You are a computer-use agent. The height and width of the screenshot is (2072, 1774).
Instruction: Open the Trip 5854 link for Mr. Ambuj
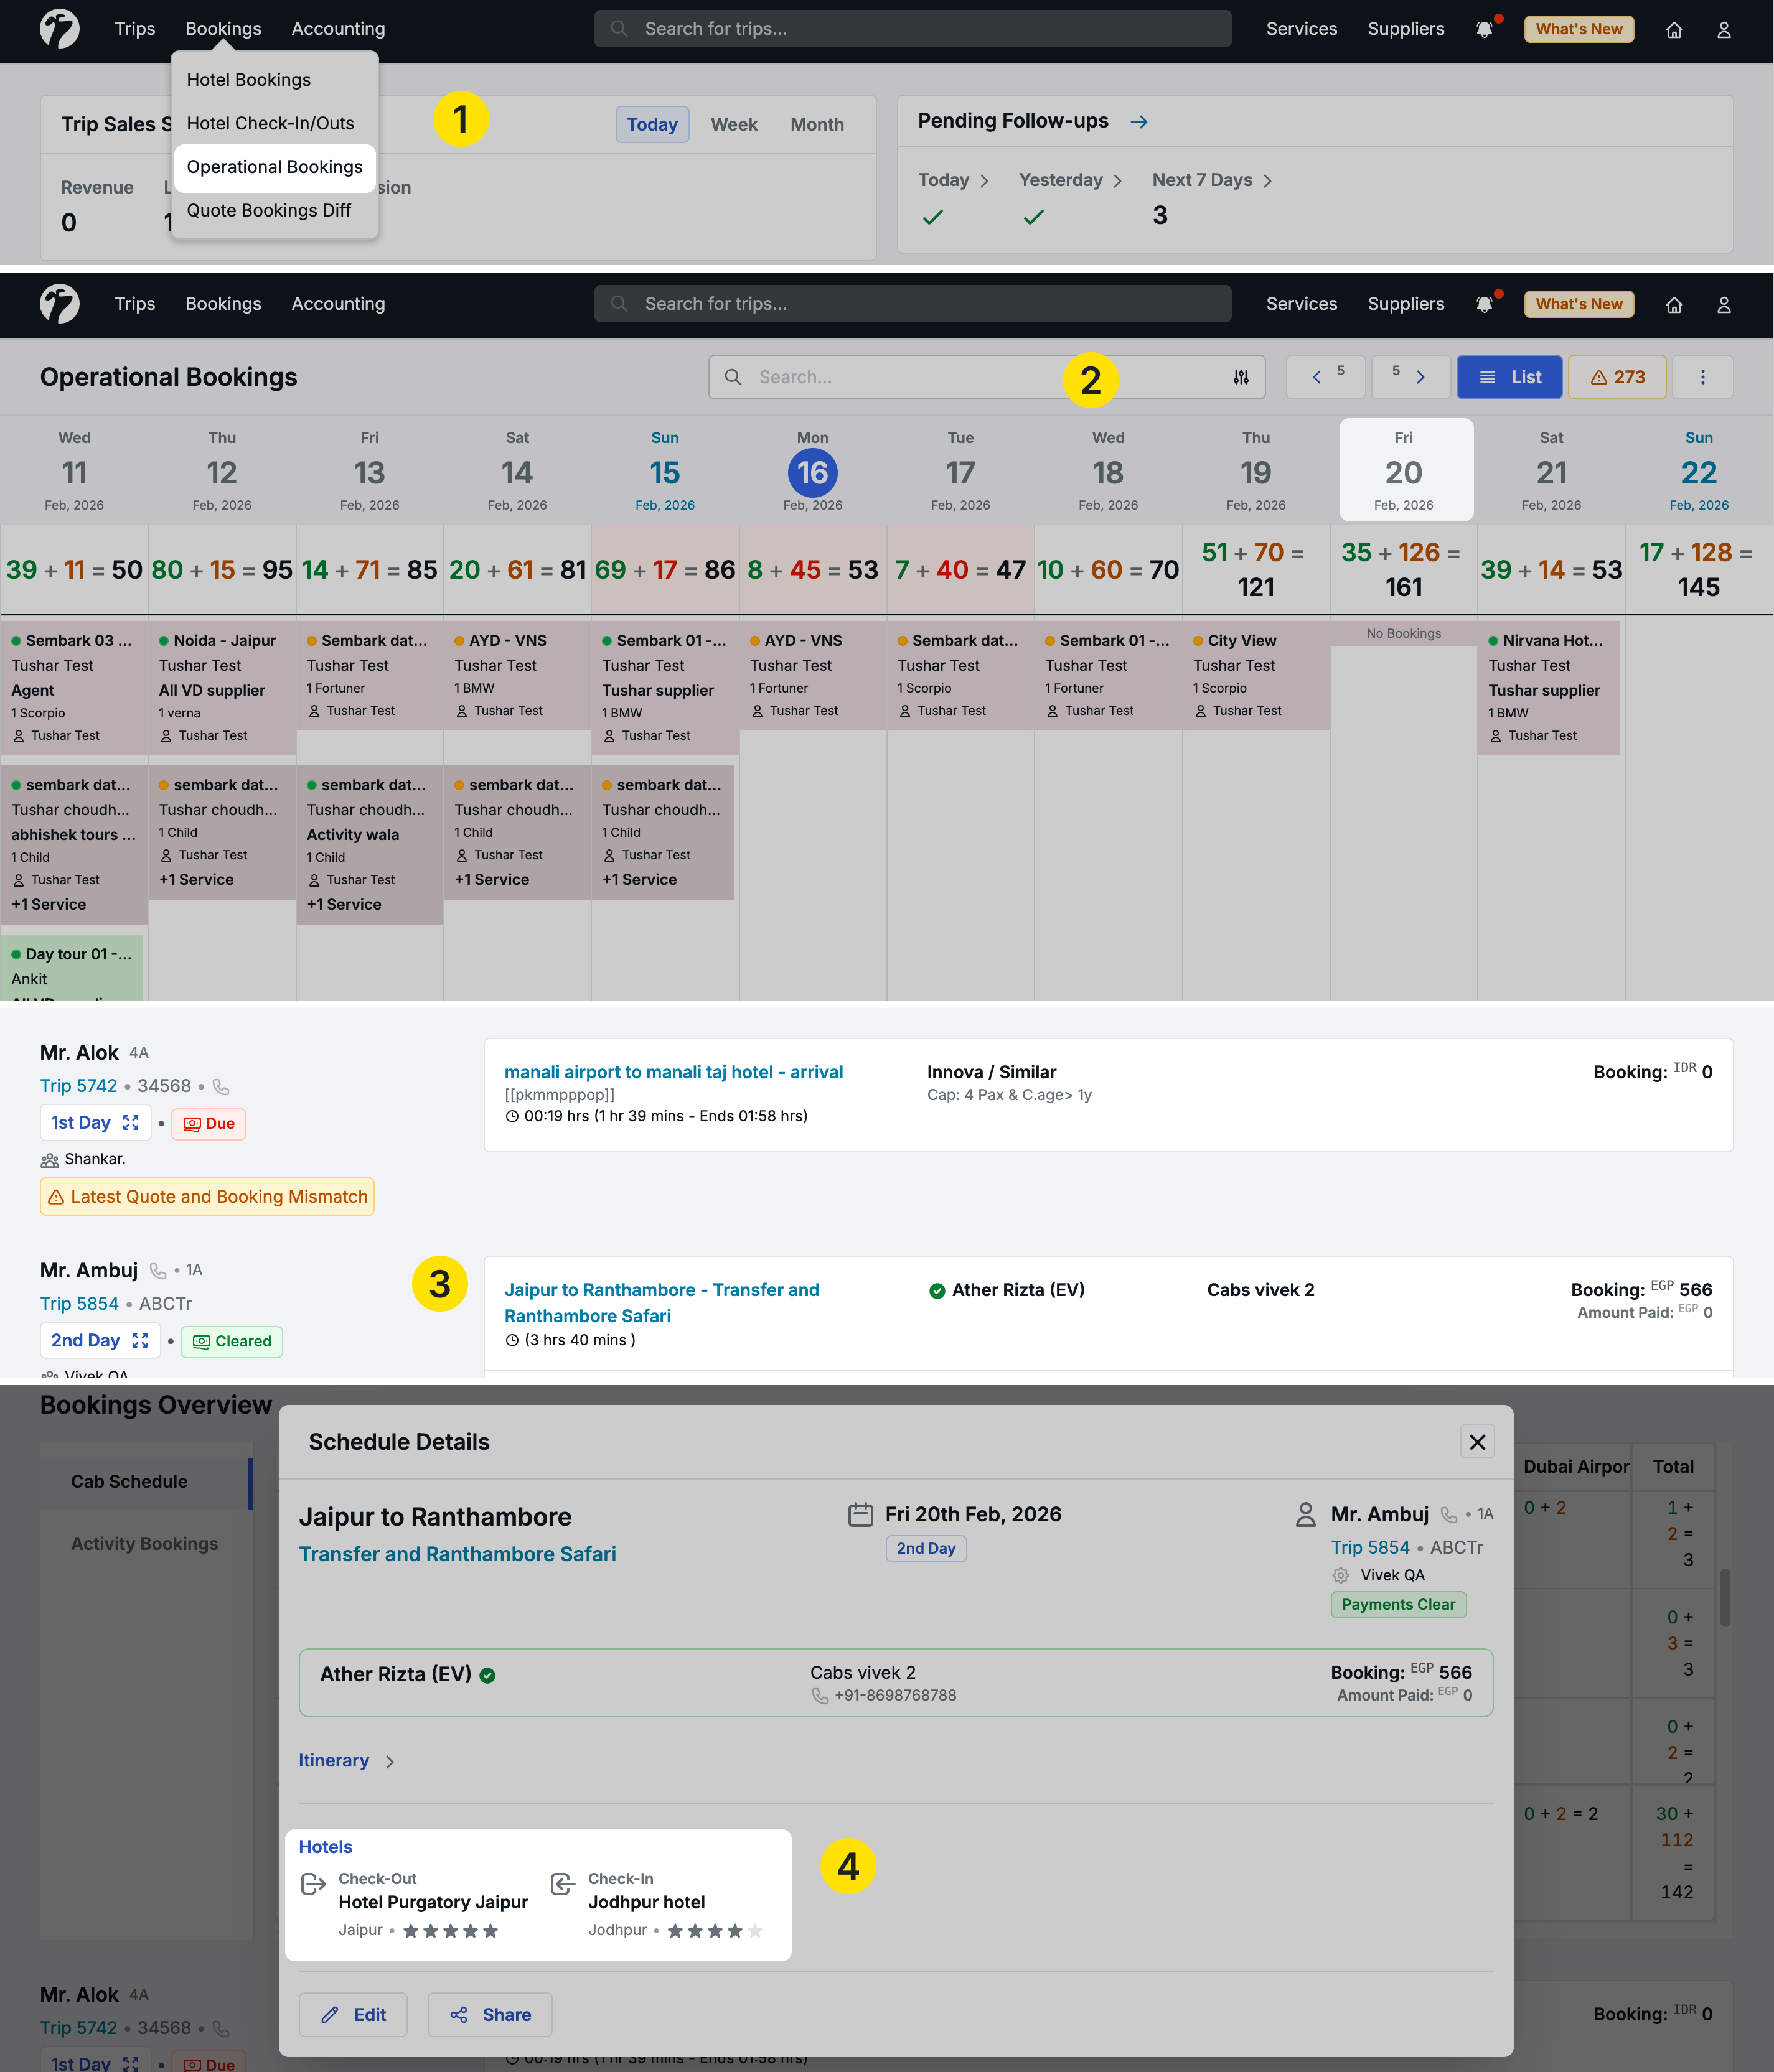pos(79,1303)
